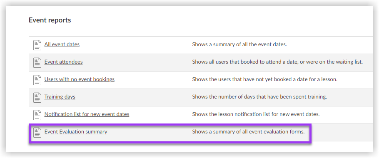Screen dimensions: 379x158
Task: Click 'Shows the number of days that have been spent training.'
Action: point(259,97)
